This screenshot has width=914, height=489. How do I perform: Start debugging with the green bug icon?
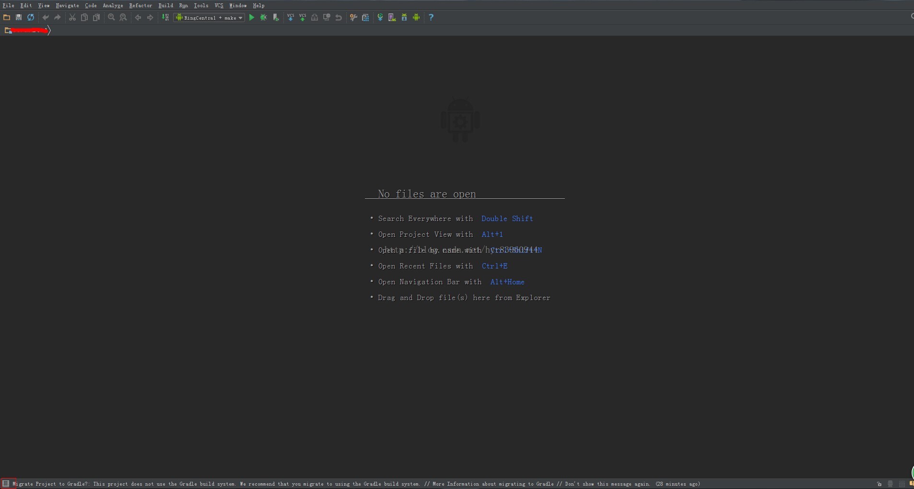[264, 17]
